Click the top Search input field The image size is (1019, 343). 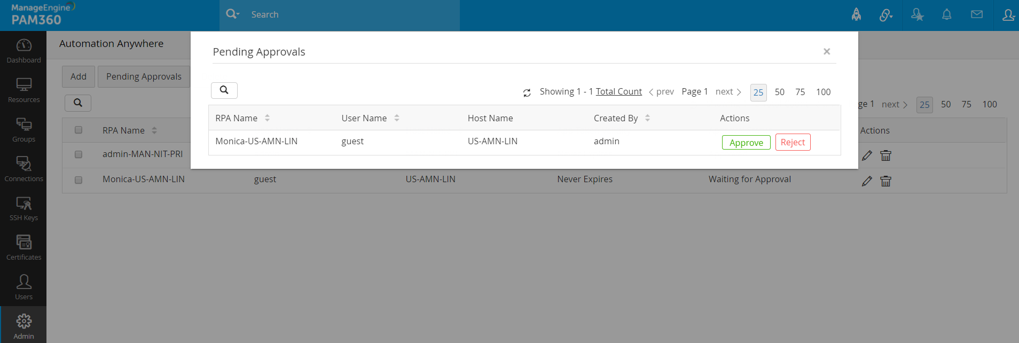point(352,14)
